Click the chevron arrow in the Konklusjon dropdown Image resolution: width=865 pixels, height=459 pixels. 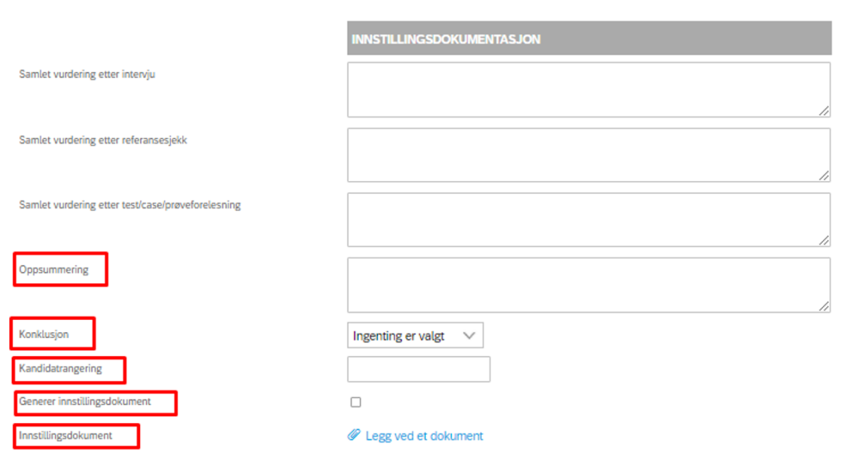click(469, 336)
